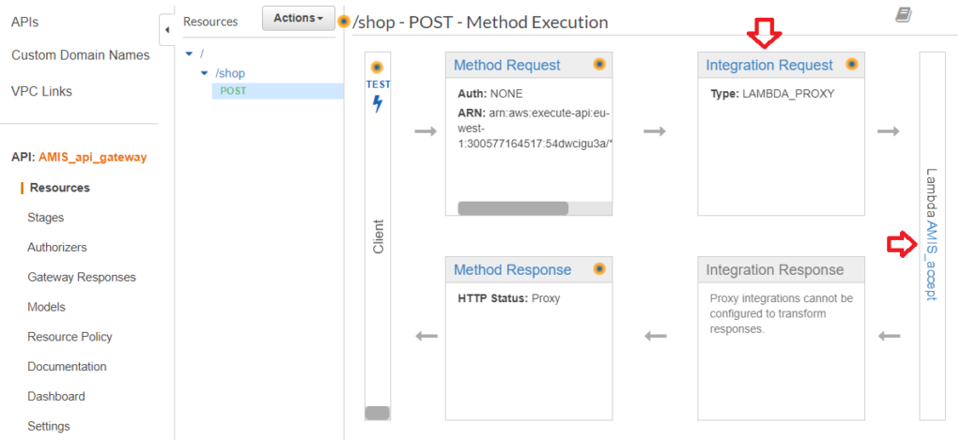This screenshot has width=962, height=440.
Task: Open the Method Request settings link
Action: pos(506,66)
